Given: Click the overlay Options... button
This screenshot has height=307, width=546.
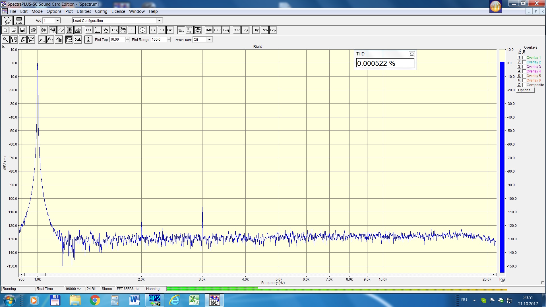Looking at the screenshot, I should pyautogui.click(x=525, y=90).
